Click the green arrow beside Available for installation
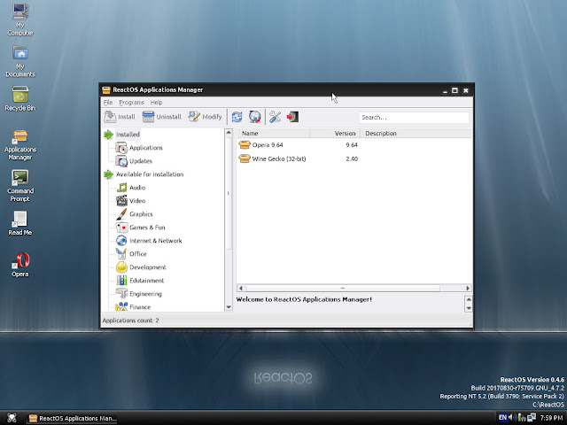567x425 pixels. (x=108, y=174)
